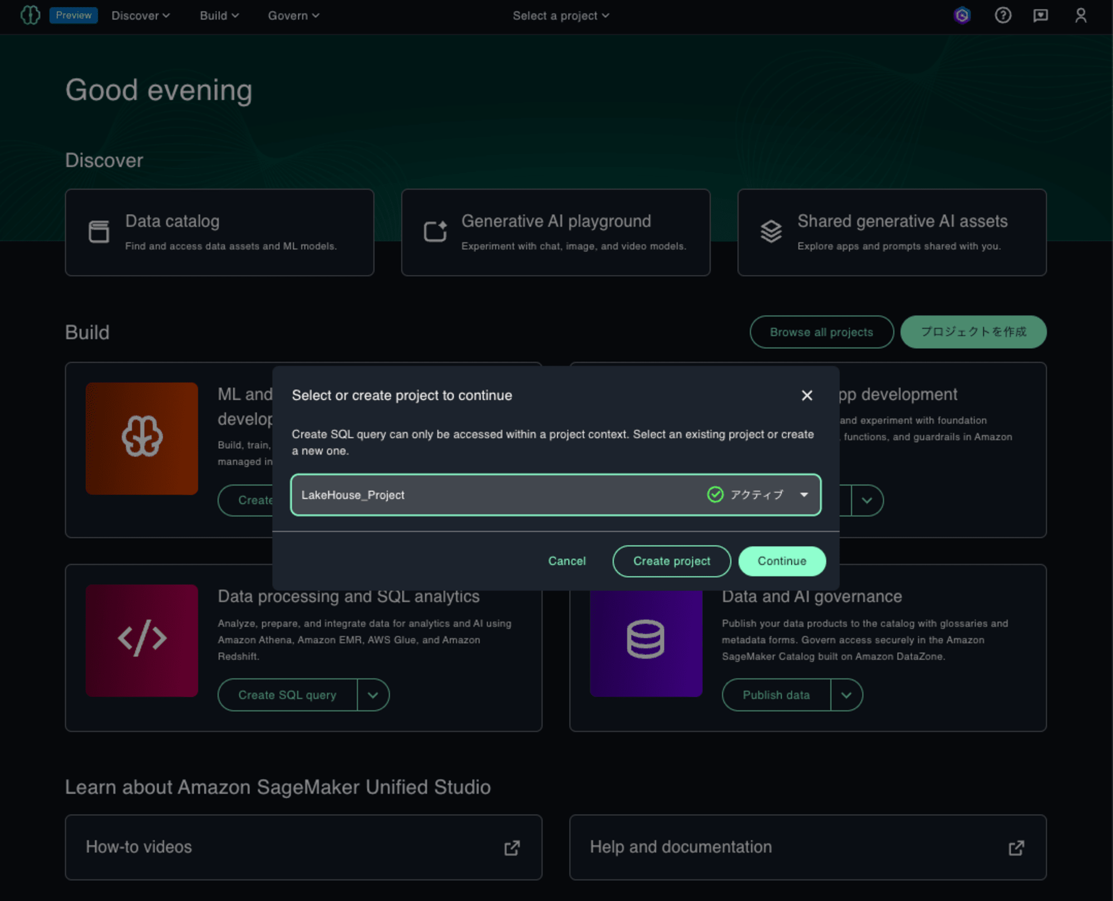Click the Create SQL query button

288,695
